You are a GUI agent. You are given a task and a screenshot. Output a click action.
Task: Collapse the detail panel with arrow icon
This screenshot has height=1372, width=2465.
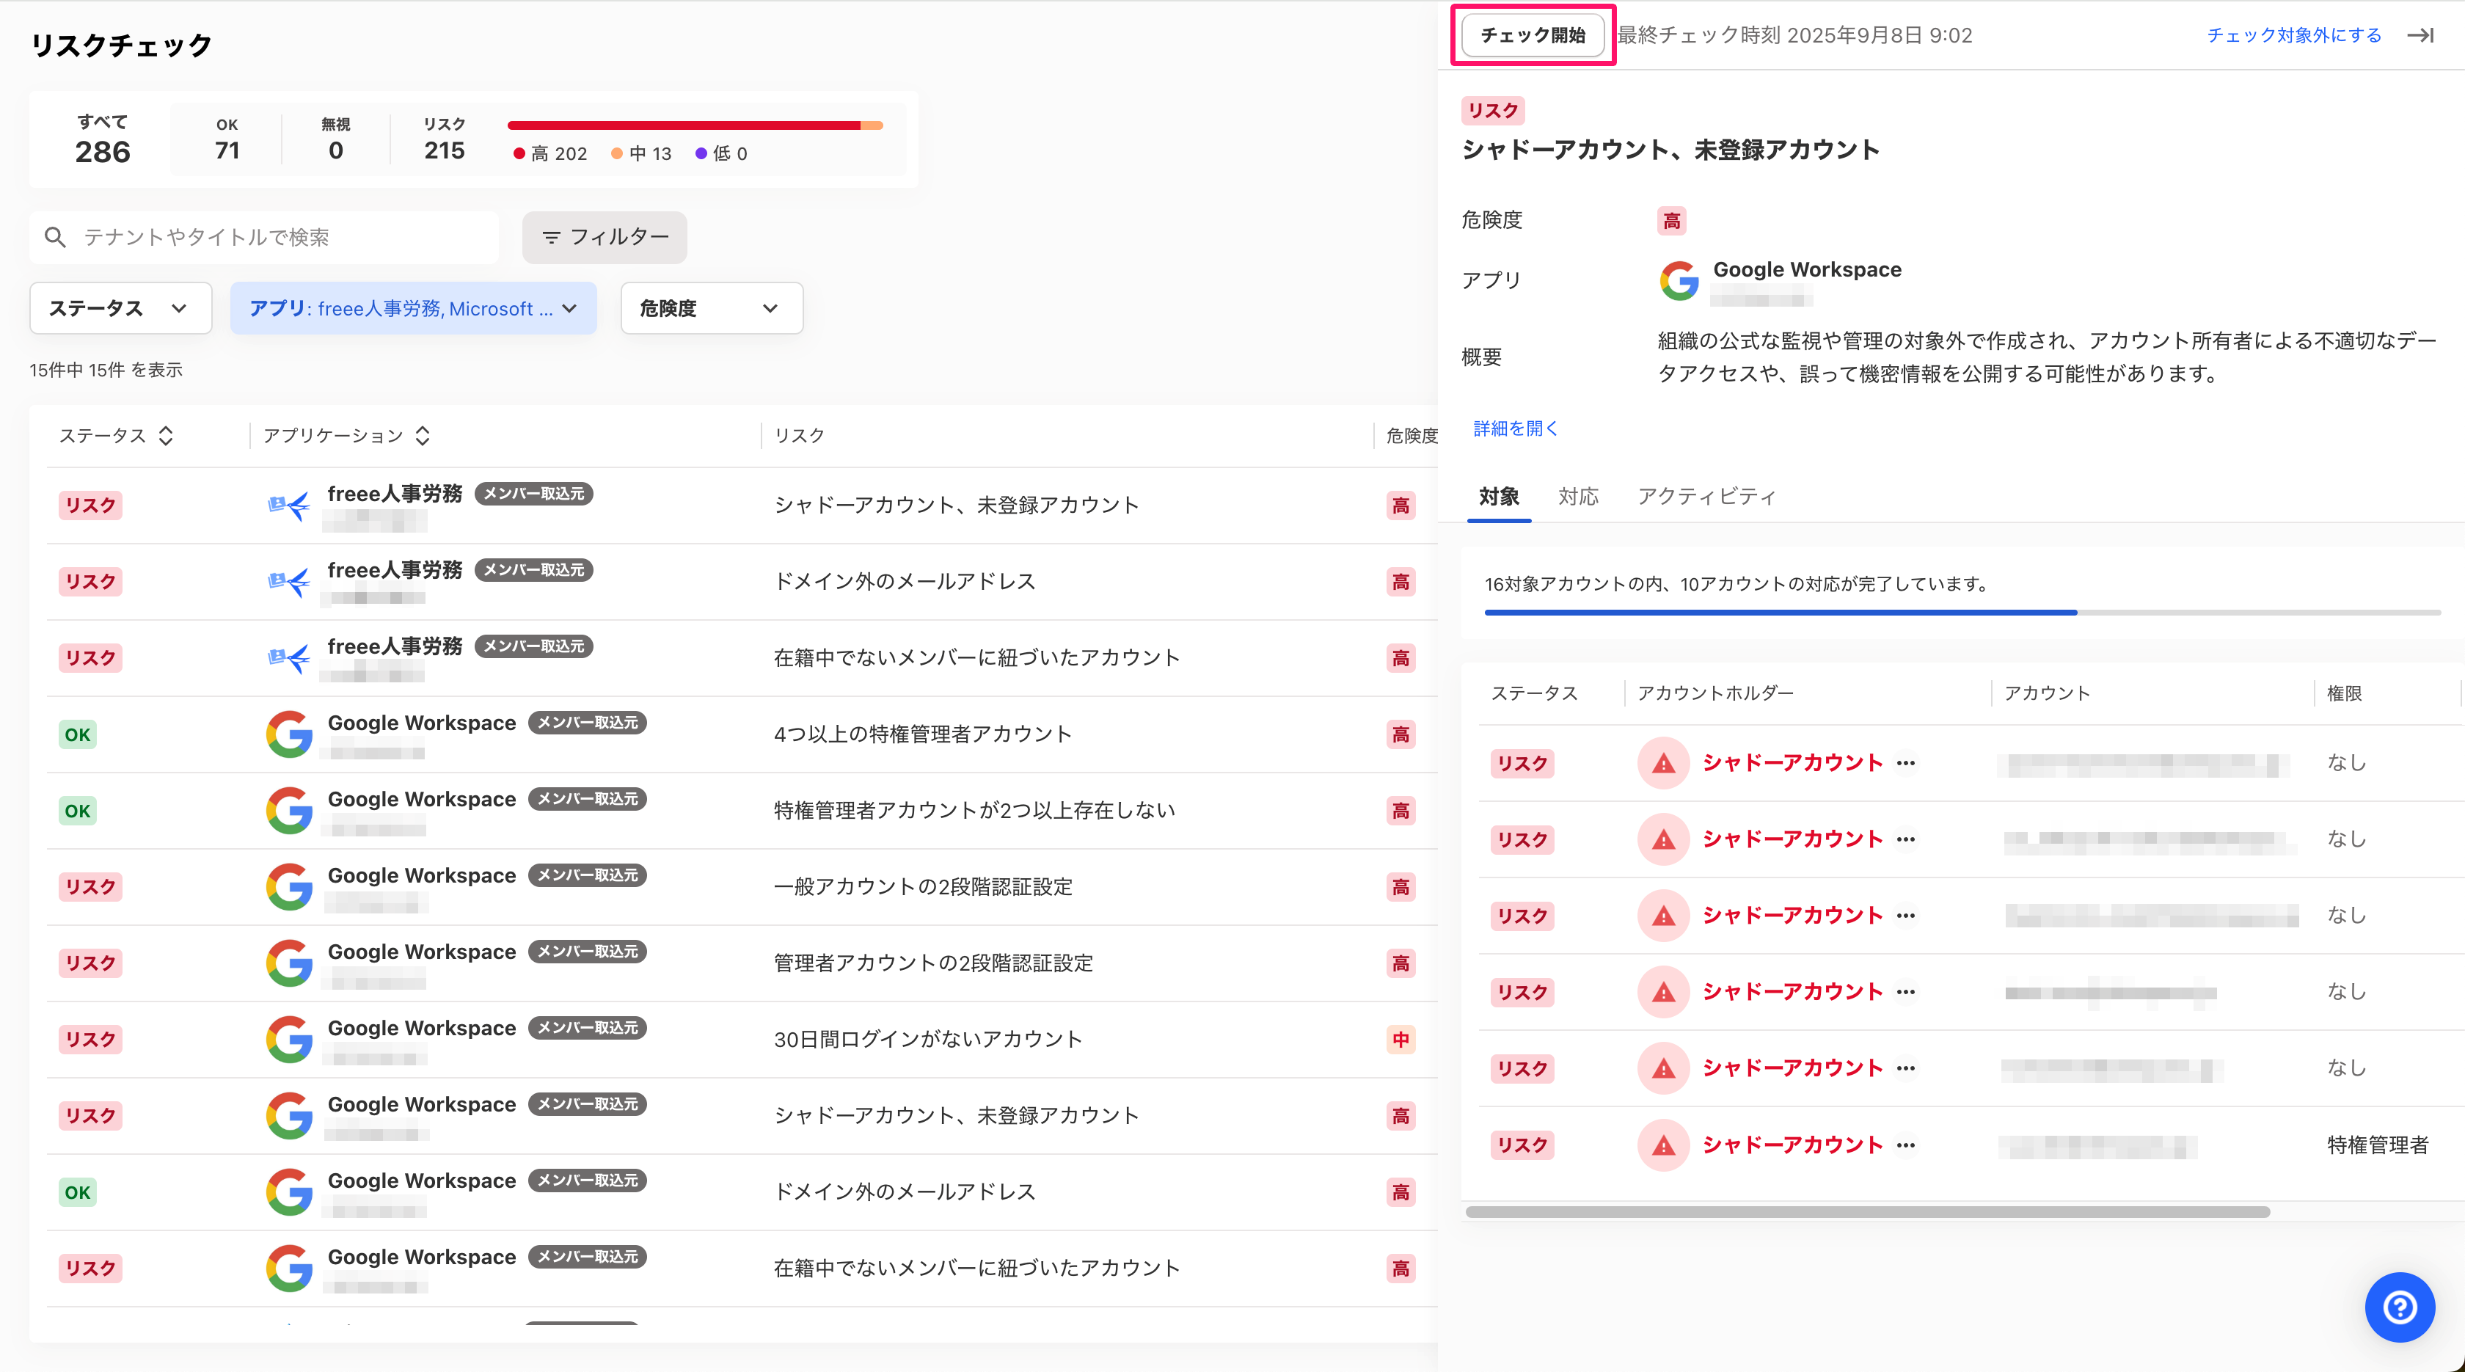2421,35
